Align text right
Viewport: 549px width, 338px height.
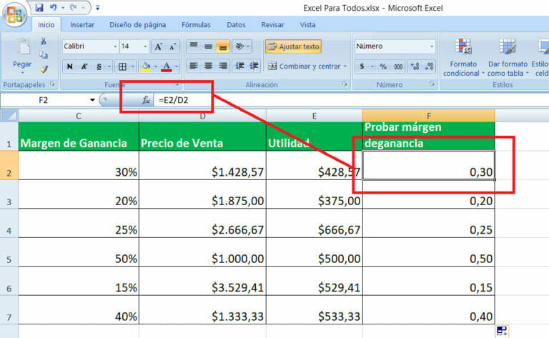(x=222, y=66)
